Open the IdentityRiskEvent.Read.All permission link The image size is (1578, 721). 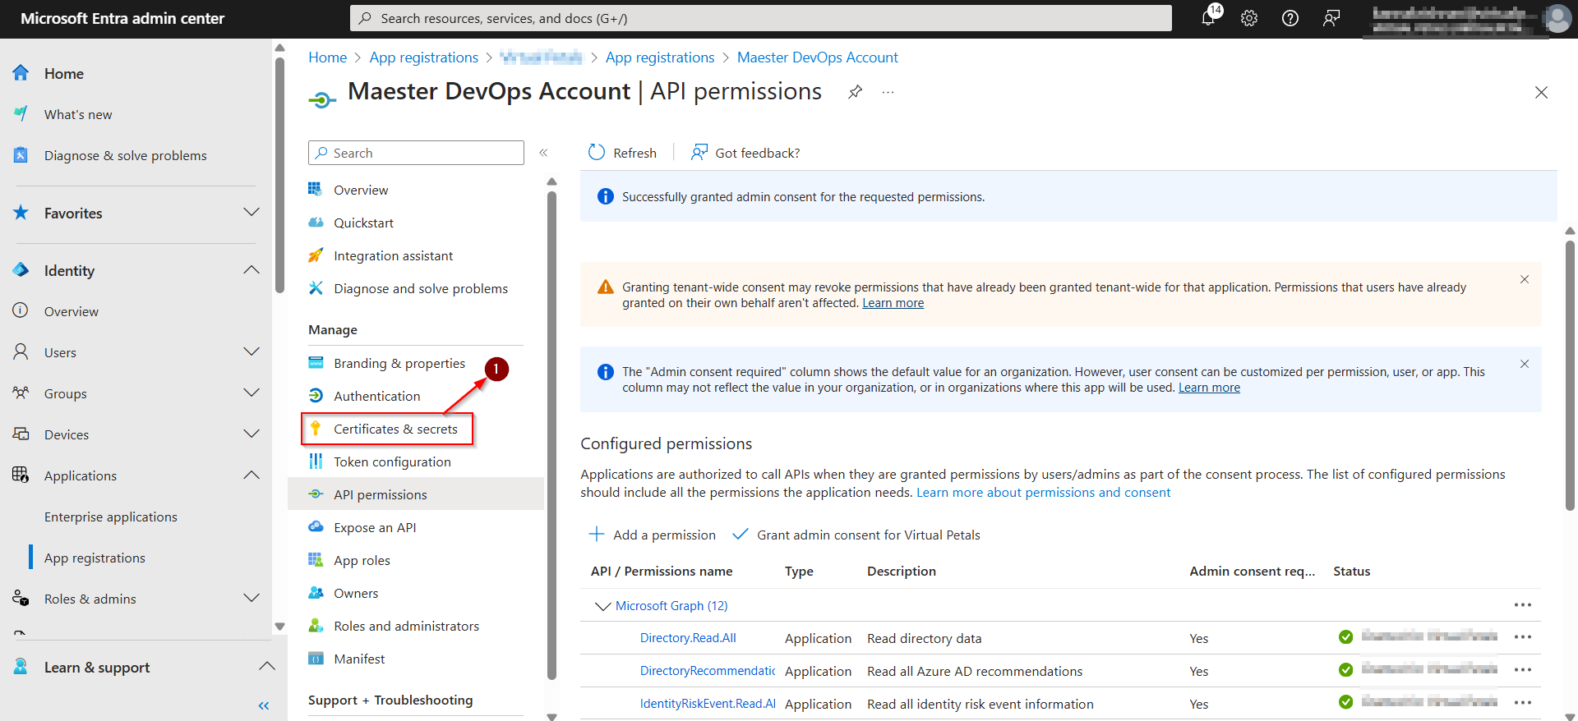click(x=708, y=704)
